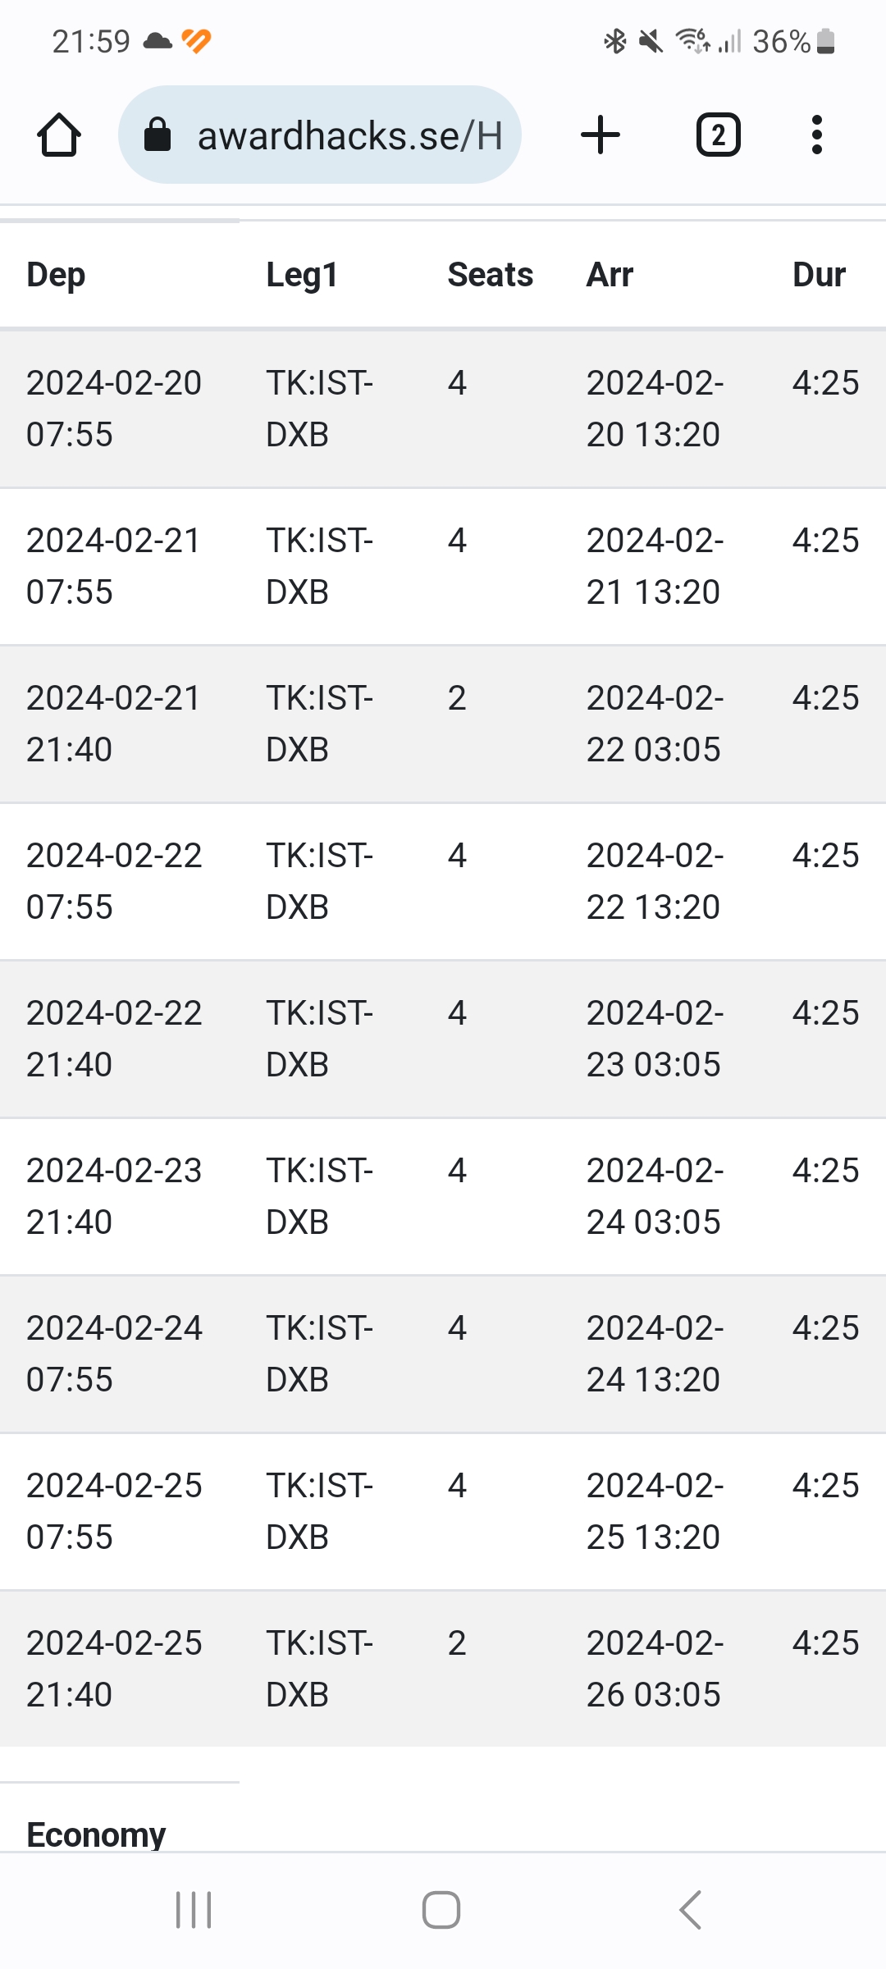Open the browser three-dot menu
The width and height of the screenshot is (886, 1969).
pyautogui.click(x=816, y=135)
